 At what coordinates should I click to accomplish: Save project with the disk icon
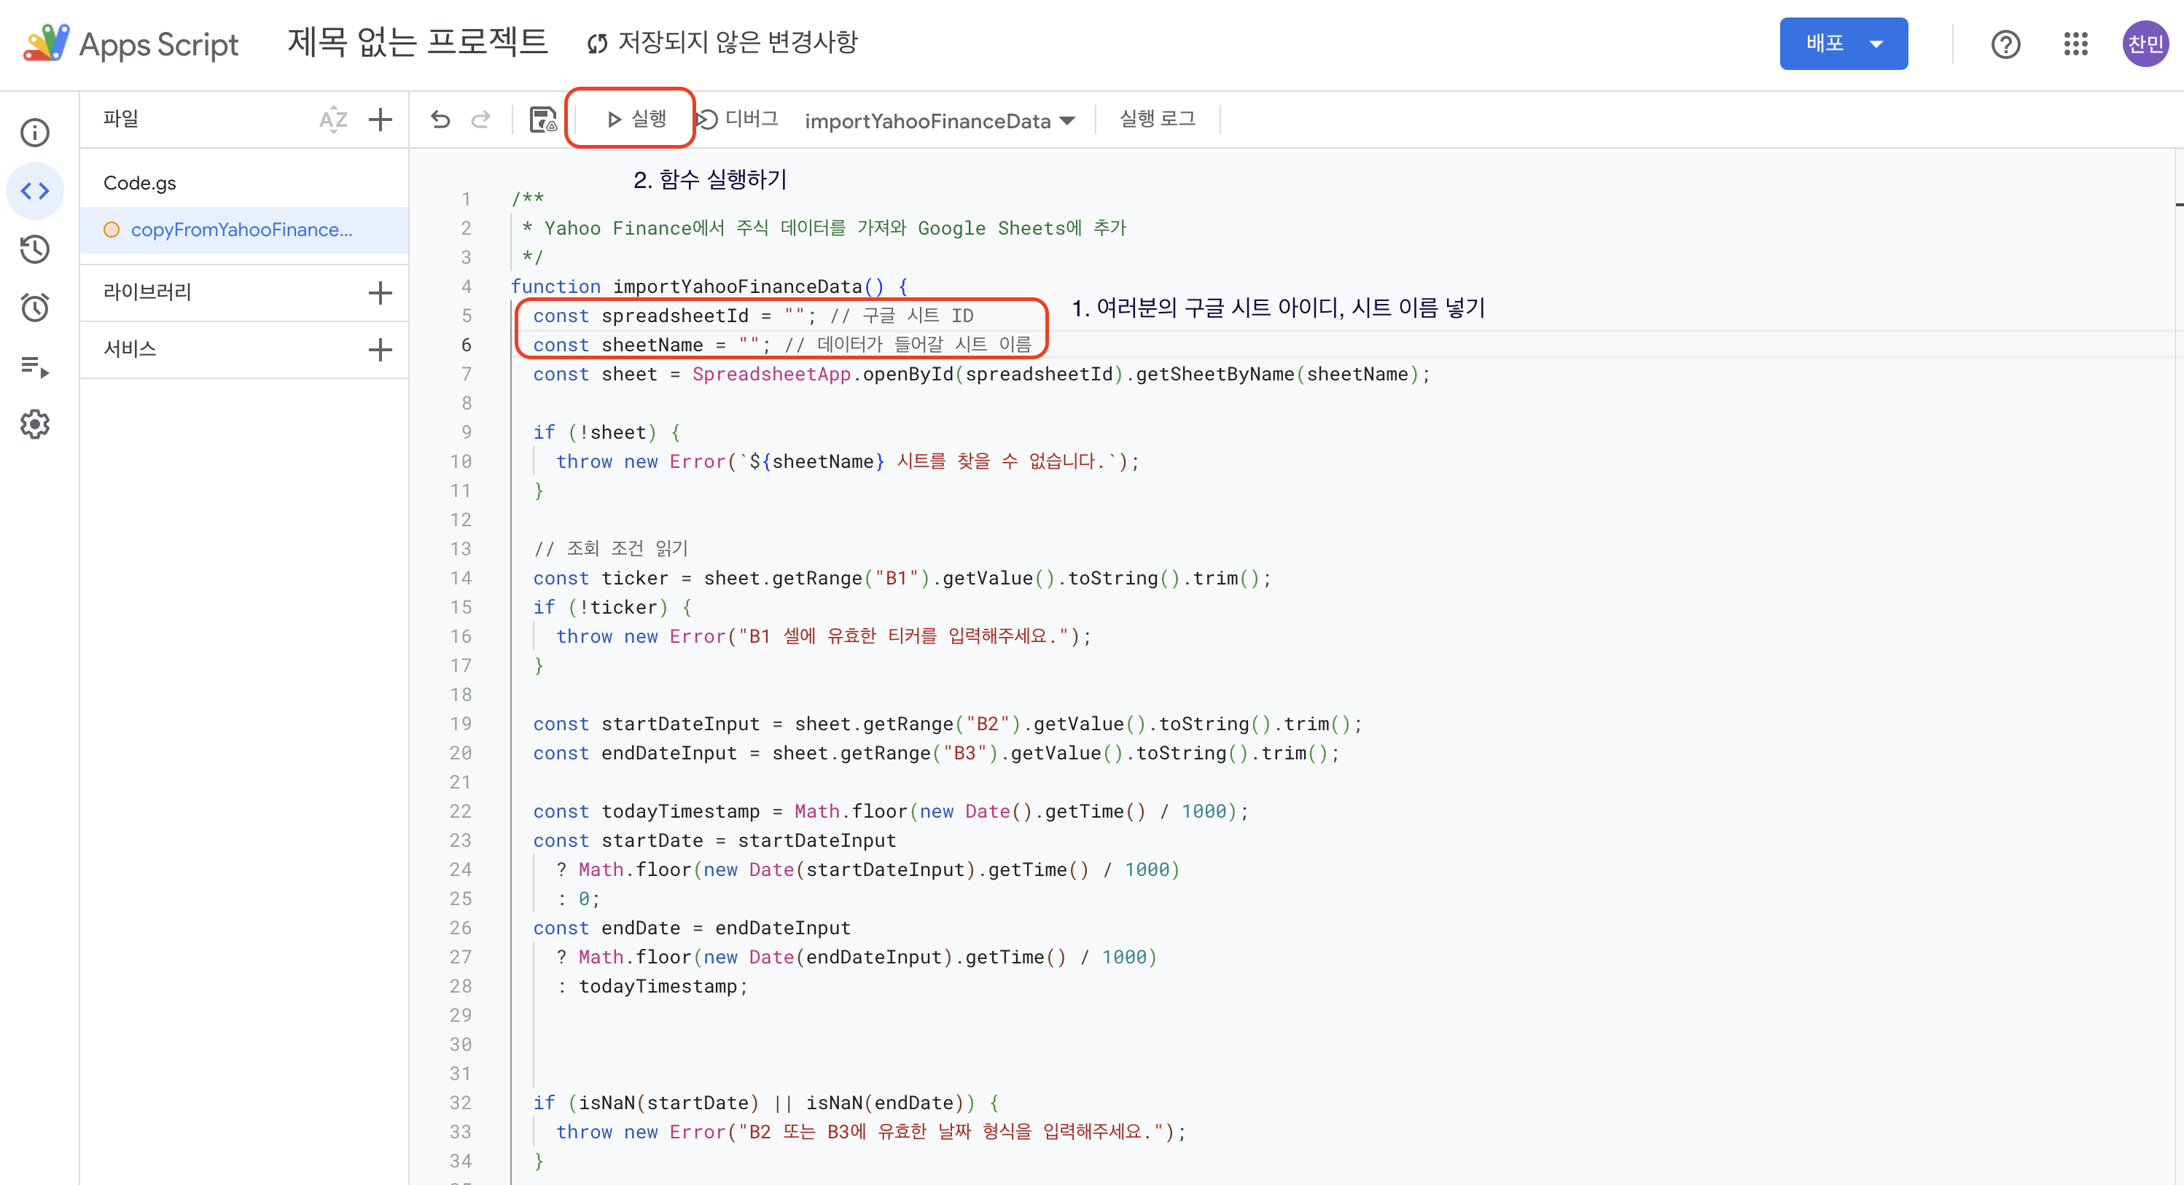click(542, 120)
